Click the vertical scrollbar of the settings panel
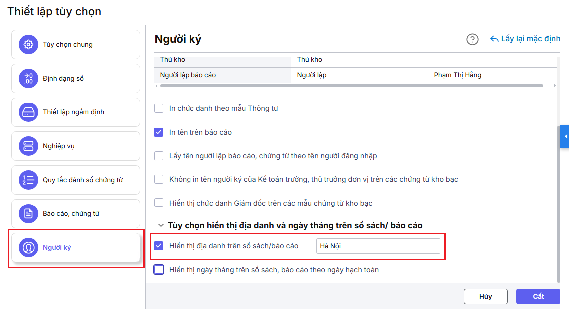 tap(559, 205)
